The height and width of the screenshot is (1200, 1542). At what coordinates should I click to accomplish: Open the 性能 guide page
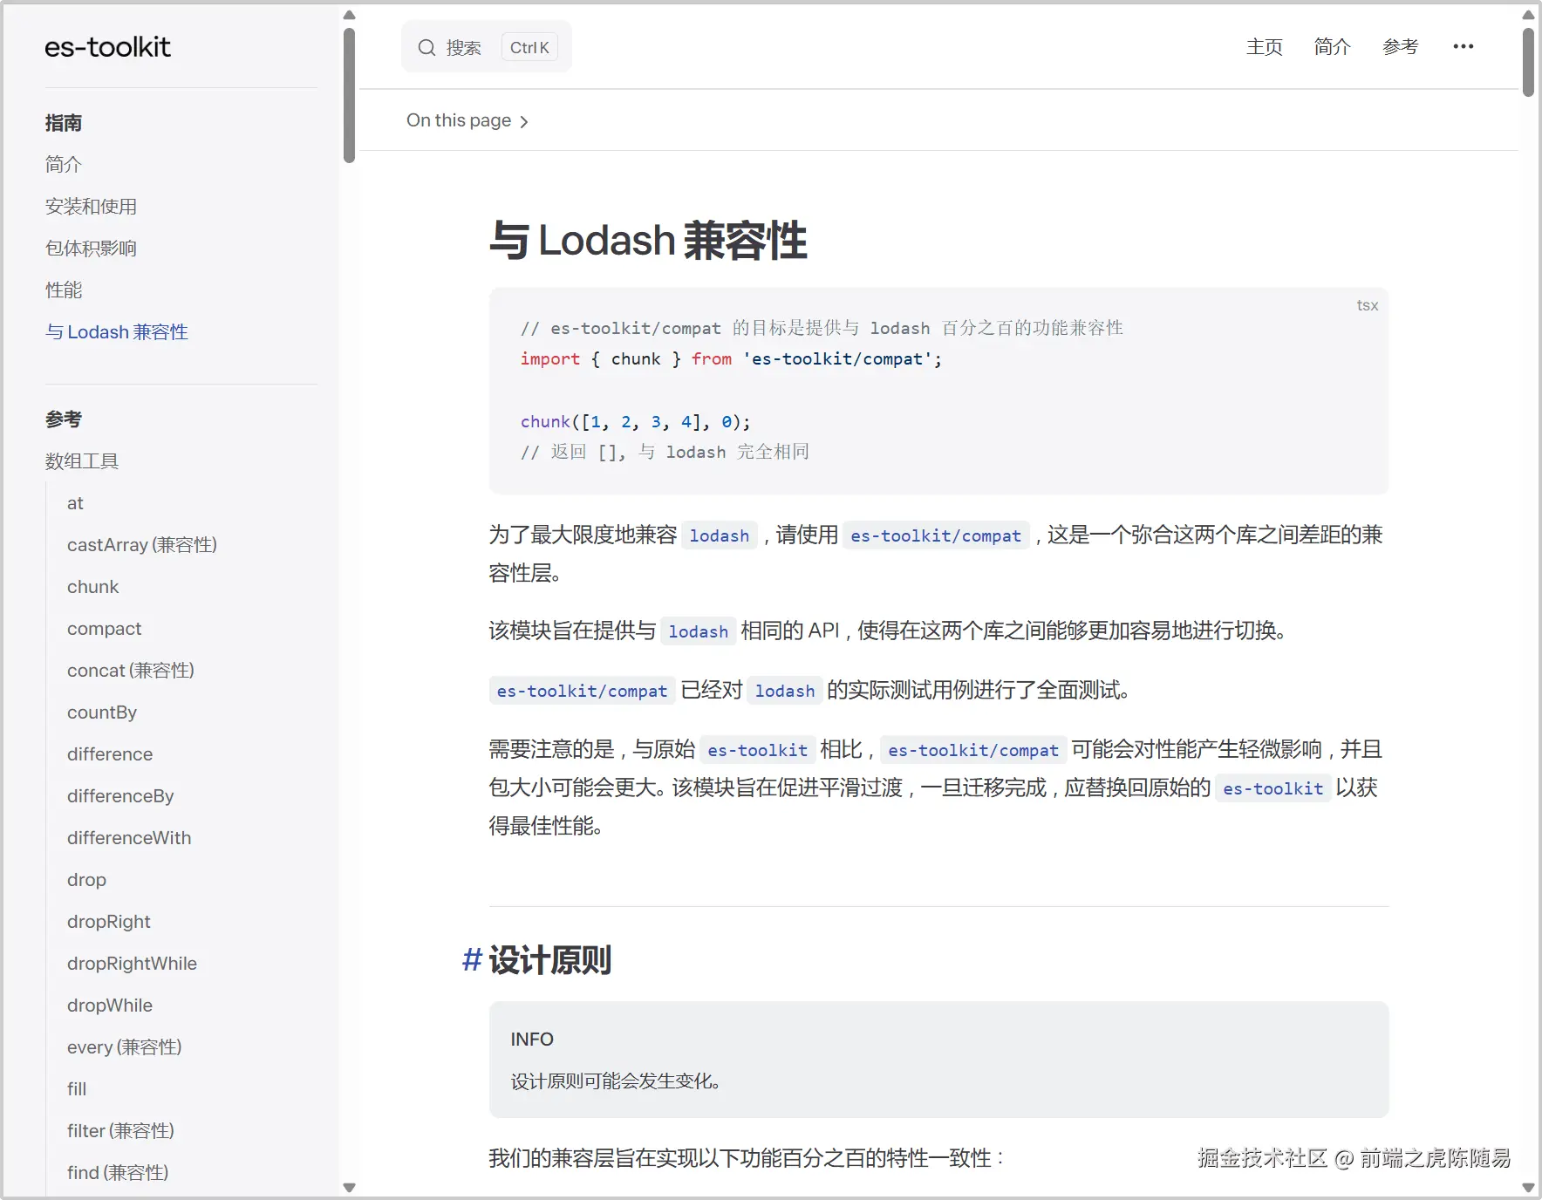64,290
